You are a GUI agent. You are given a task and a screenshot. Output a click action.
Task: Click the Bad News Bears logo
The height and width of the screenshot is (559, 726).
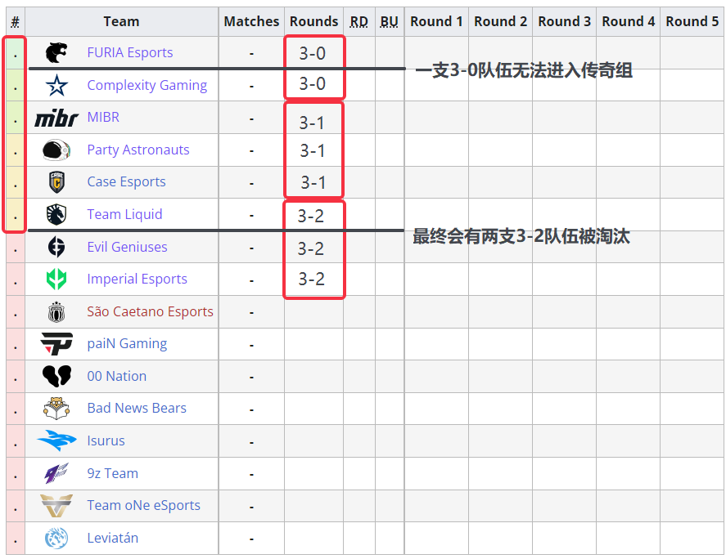click(x=56, y=409)
